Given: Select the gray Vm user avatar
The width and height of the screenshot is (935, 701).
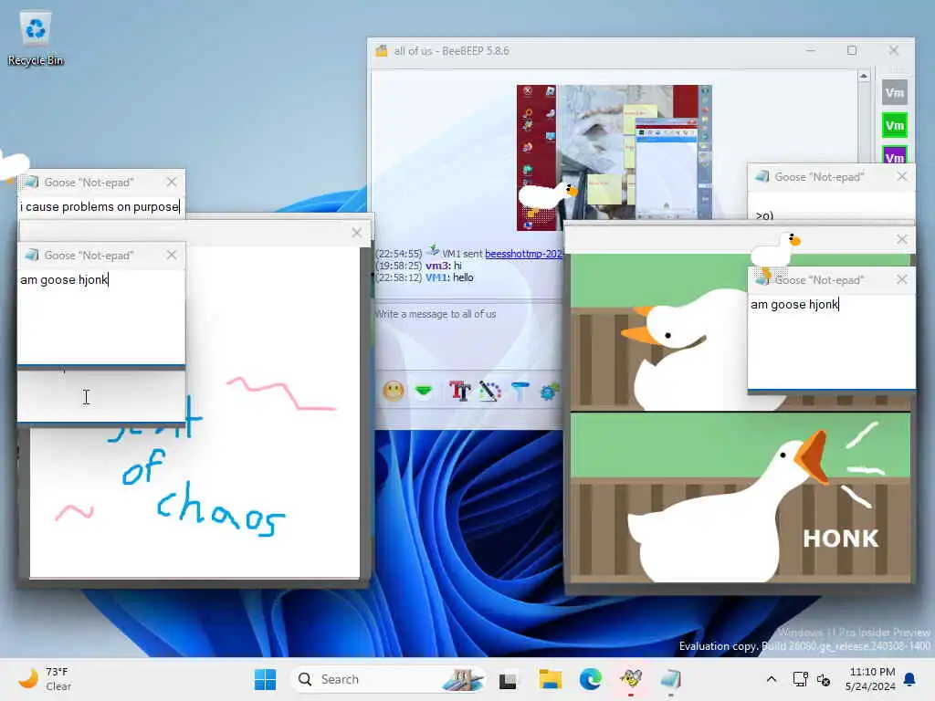Looking at the screenshot, I should click(x=894, y=92).
